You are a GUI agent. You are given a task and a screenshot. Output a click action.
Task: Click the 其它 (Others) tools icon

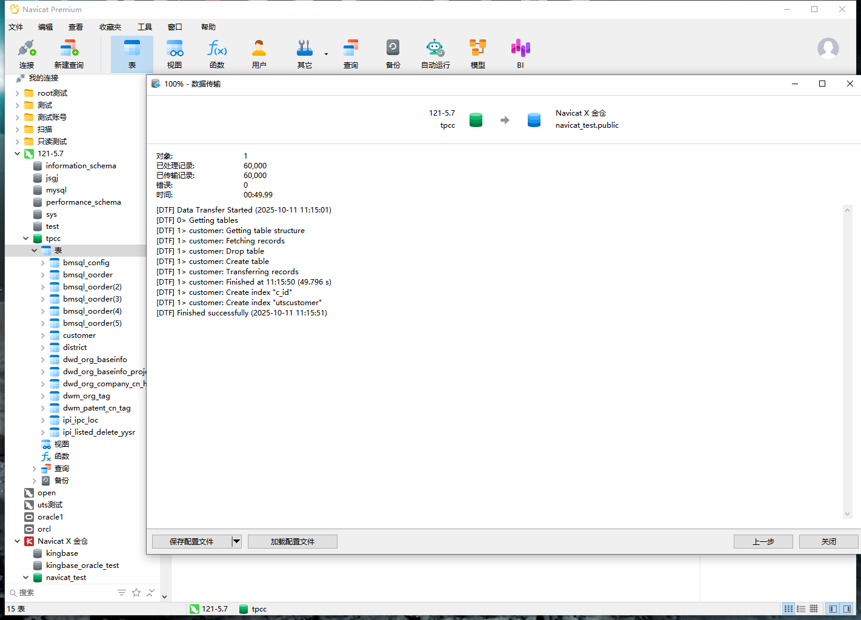[305, 54]
